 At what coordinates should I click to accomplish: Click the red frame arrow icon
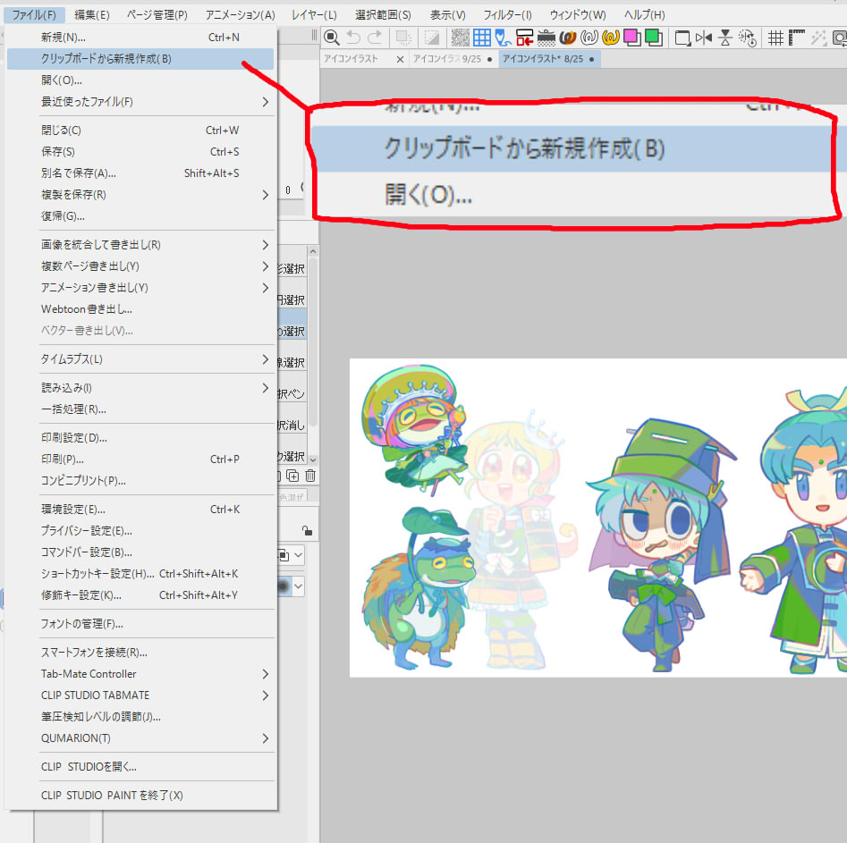tap(524, 38)
